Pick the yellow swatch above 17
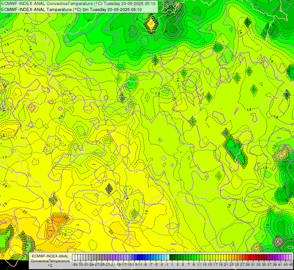 click(x=214, y=257)
